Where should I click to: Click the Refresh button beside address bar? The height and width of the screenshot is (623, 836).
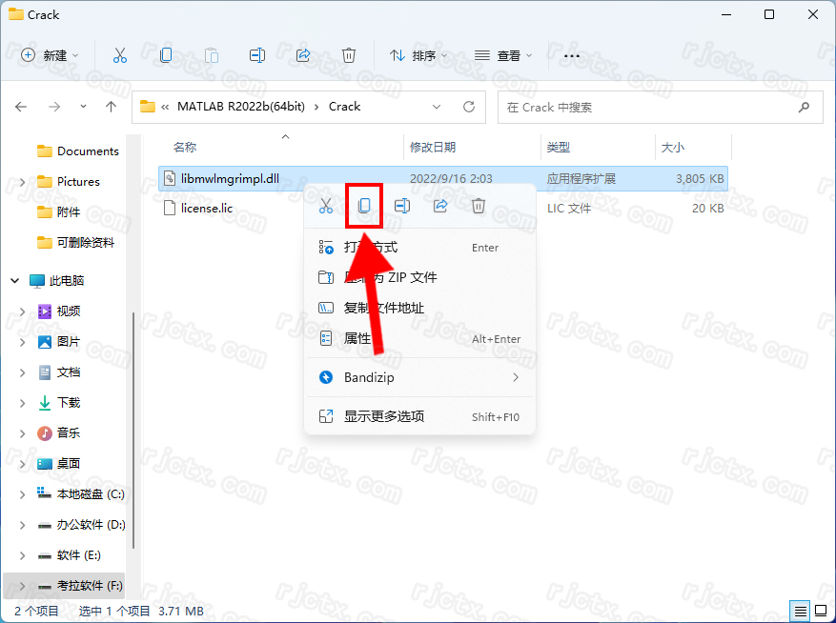pos(468,107)
